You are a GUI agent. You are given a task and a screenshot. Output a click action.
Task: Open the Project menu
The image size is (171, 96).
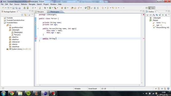pyautogui.click(x=46, y=4)
